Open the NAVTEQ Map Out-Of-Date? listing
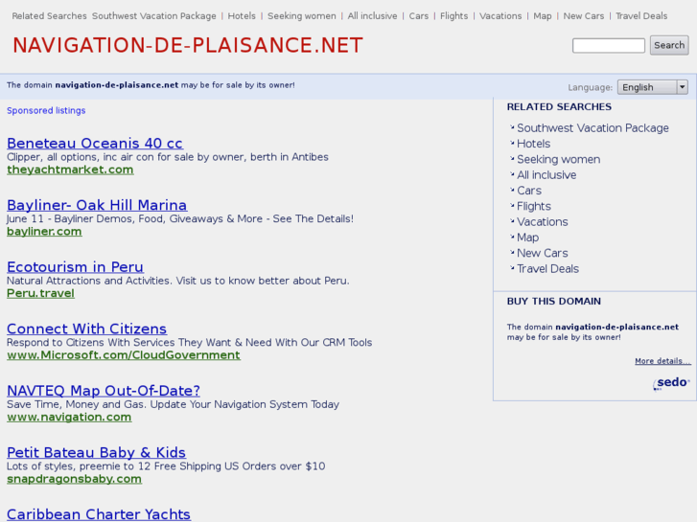 click(104, 390)
